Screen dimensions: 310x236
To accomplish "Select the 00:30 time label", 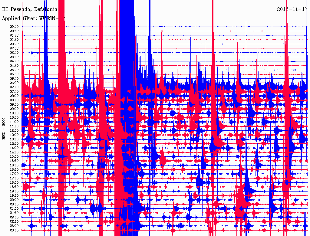I will click(14, 31).
